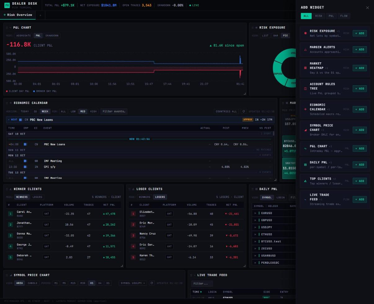Close the Add Widget panel
This screenshot has width=374, height=304.
click(367, 7)
